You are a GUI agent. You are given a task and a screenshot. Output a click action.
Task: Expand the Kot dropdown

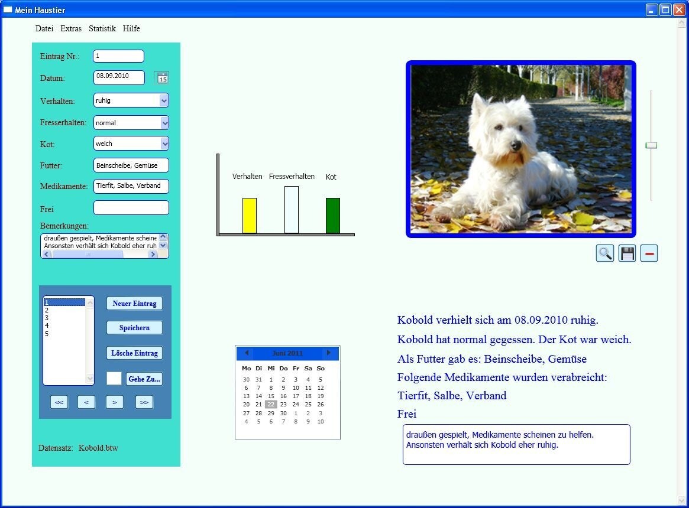tap(165, 144)
